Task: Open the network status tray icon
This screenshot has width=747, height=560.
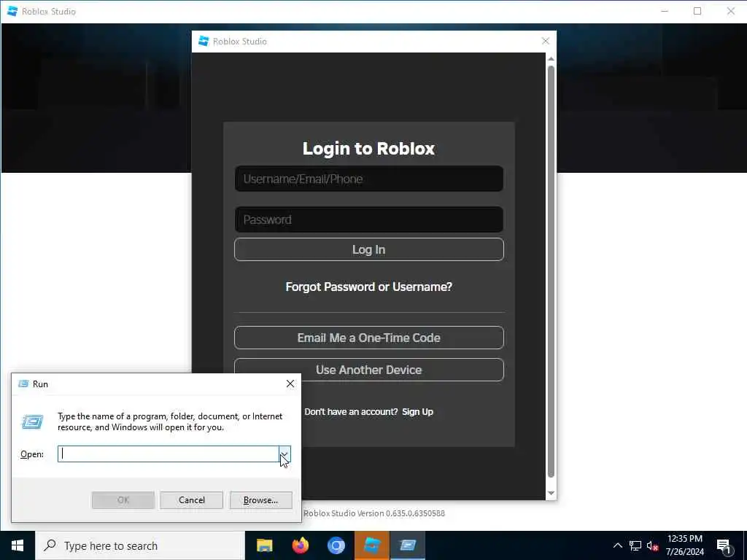Action: point(635,545)
